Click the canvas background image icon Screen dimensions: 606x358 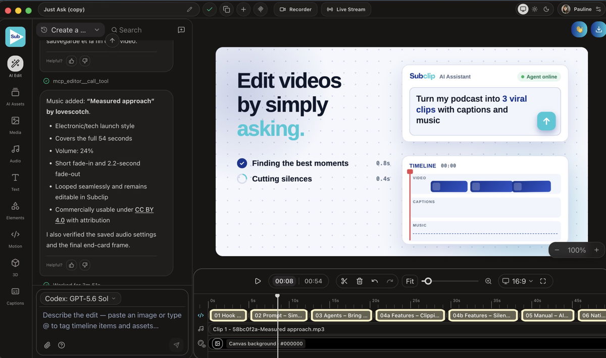click(x=217, y=343)
